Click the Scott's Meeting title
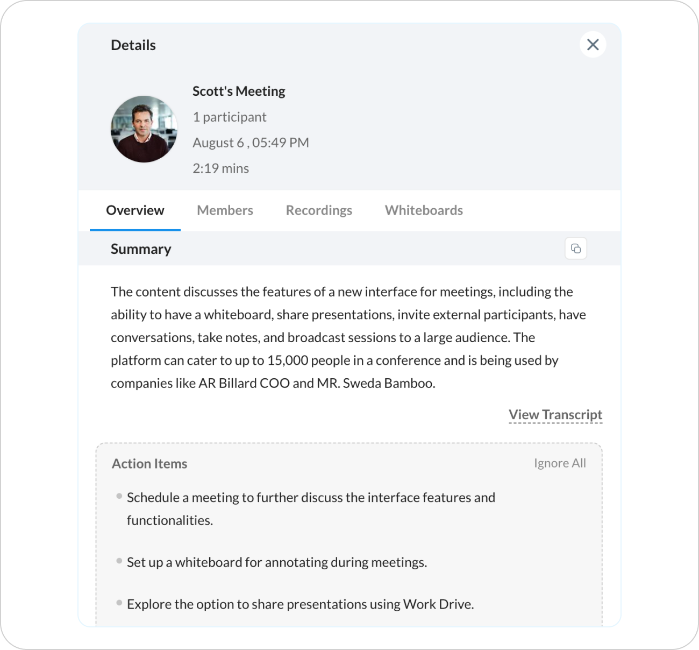Viewport: 699px width, 650px height. pos(239,91)
